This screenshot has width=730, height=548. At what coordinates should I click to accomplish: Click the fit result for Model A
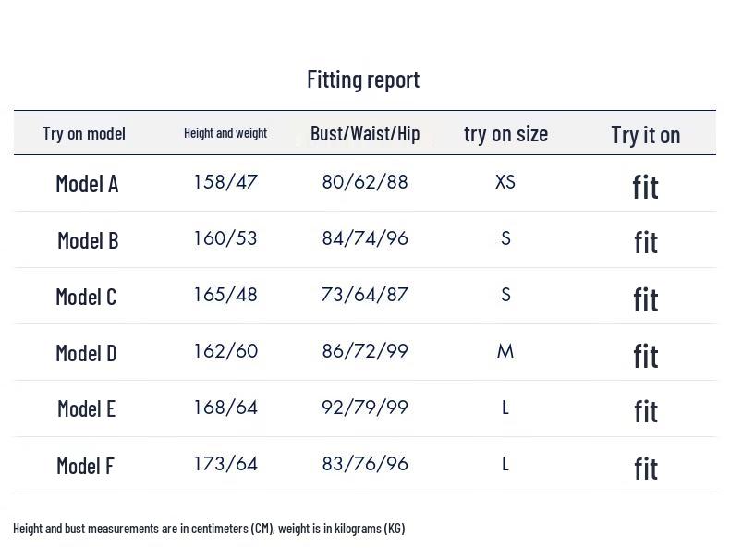tap(645, 187)
